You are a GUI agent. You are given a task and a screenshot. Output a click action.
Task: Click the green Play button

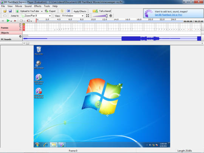[8, 21]
